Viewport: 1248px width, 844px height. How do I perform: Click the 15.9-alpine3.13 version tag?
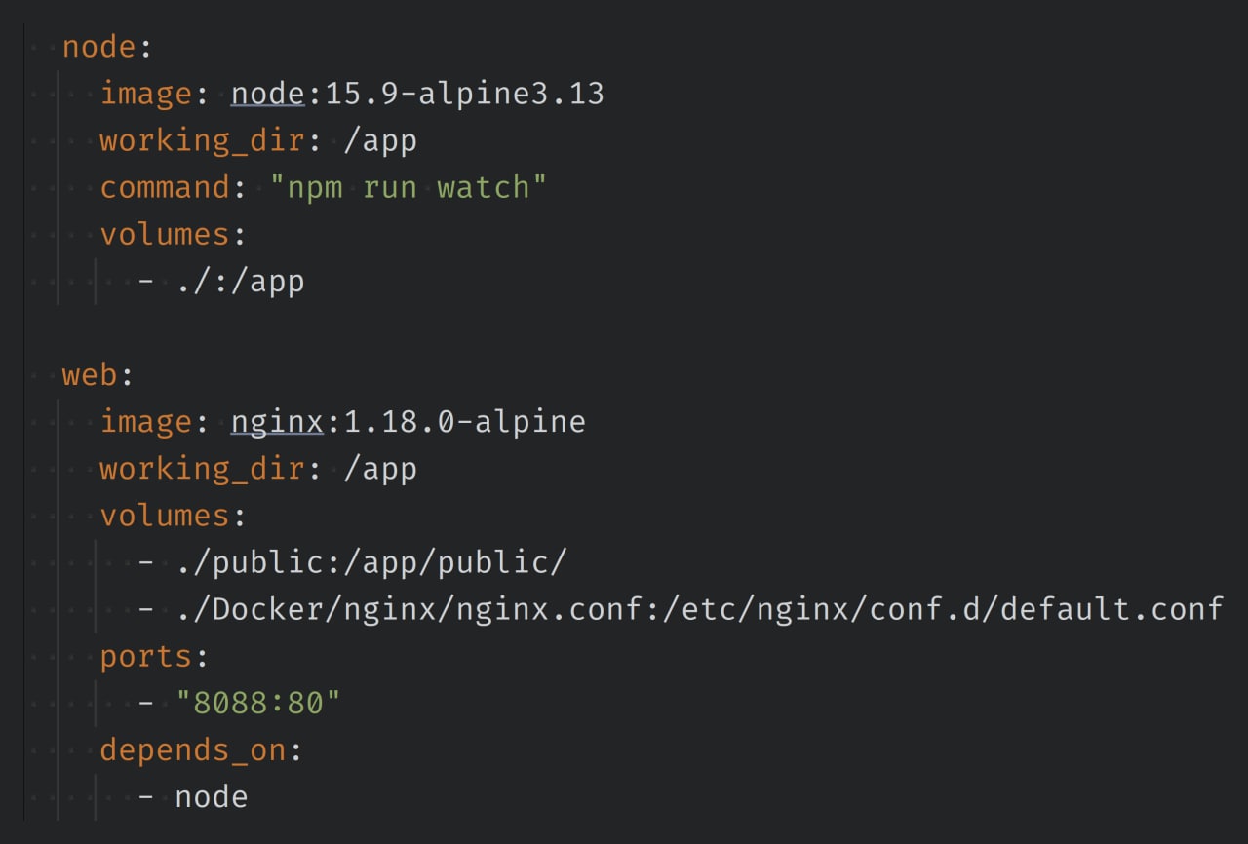pos(464,94)
